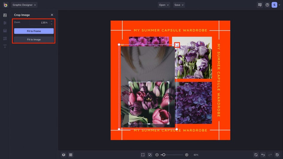
Task: Click the Zoom percentage field
Action: pos(39,22)
